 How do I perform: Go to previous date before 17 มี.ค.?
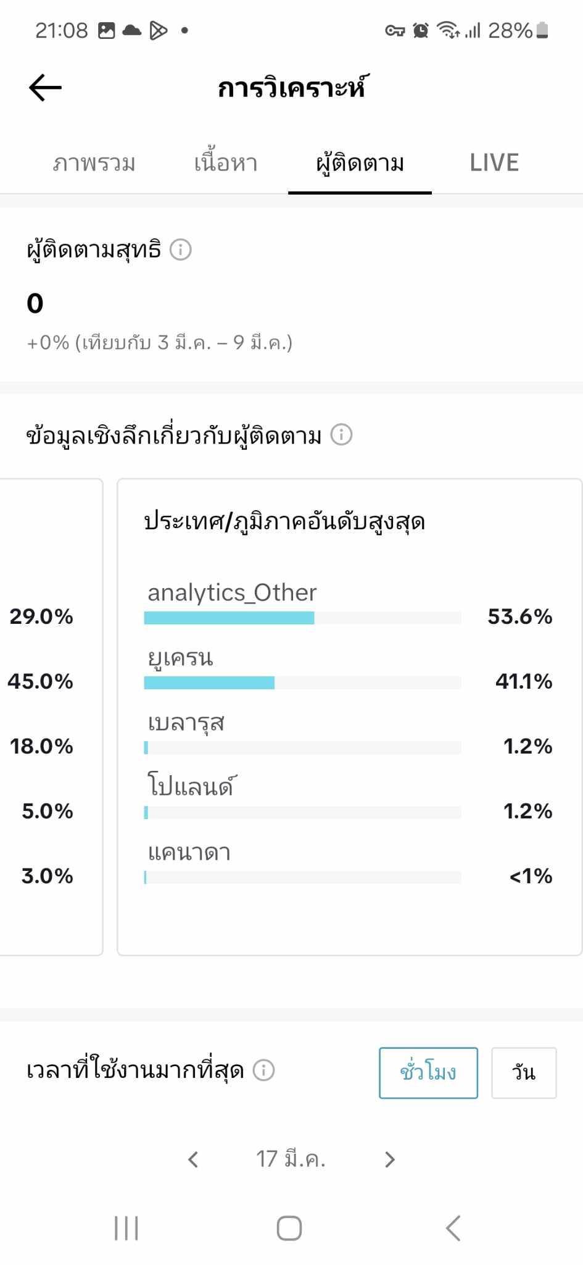pos(193,1159)
